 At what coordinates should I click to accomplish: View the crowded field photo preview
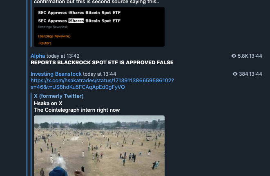click(99, 146)
